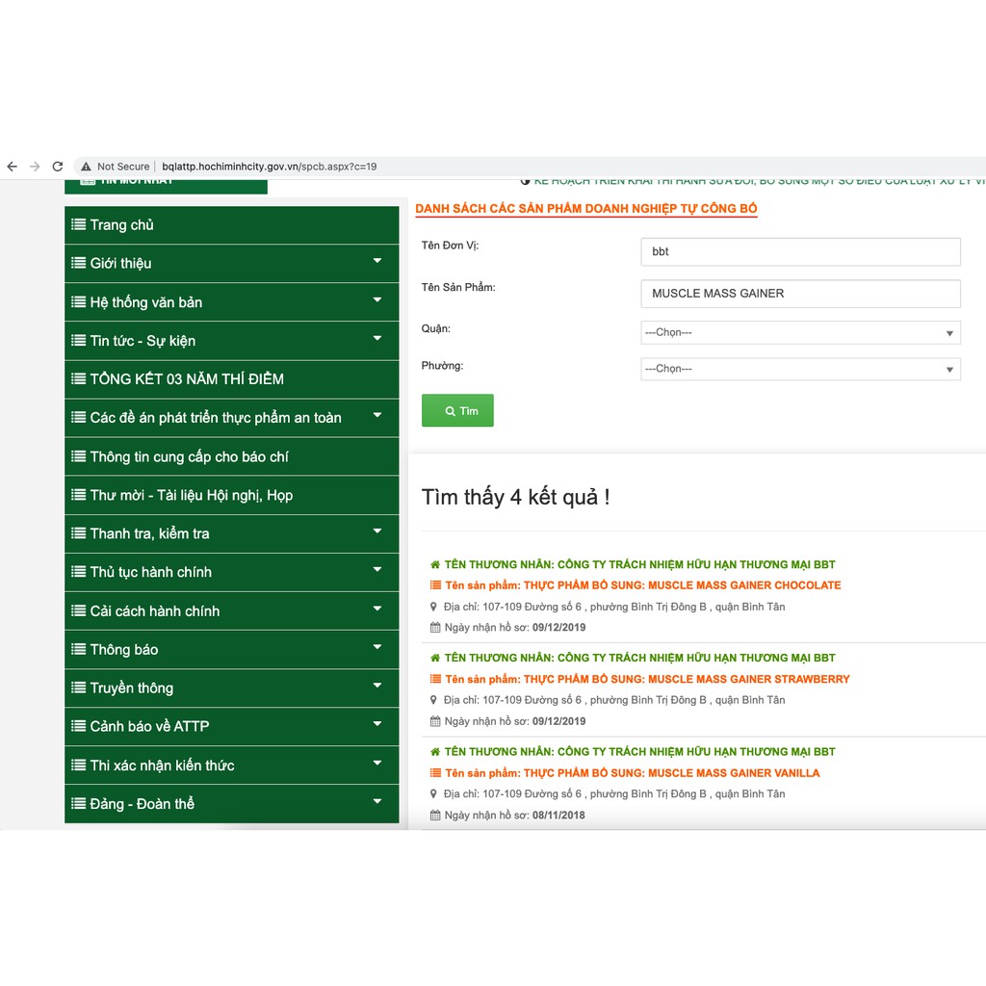The width and height of the screenshot is (986, 986).
Task: Click the list icon beside Đảng - Đoàn thể
Action: pyautogui.click(x=79, y=803)
